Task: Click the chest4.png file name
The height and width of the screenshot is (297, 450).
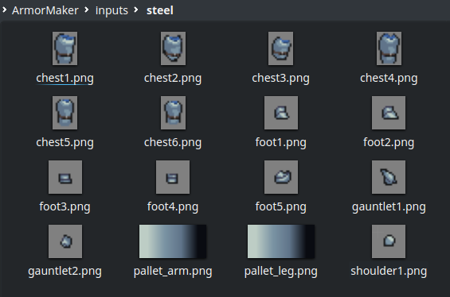Action: [389, 78]
